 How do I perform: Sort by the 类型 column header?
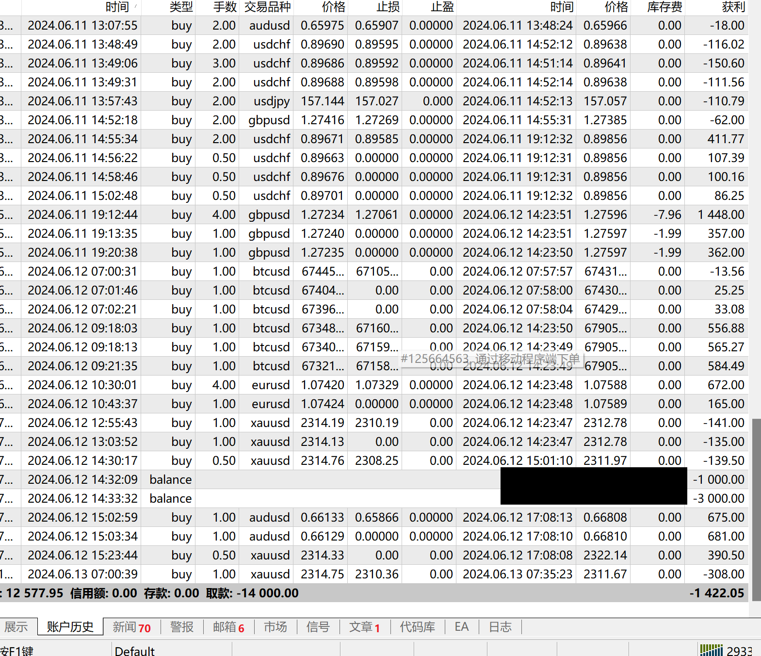click(x=168, y=7)
